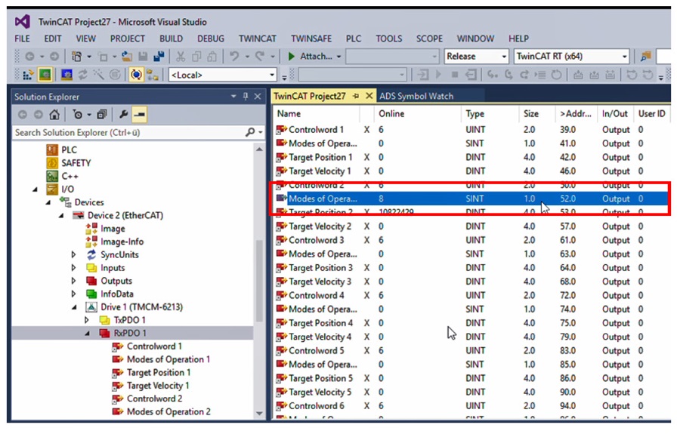The height and width of the screenshot is (434, 680).
Task: Click the Home icon in Solution Explorer
Action: (54, 115)
